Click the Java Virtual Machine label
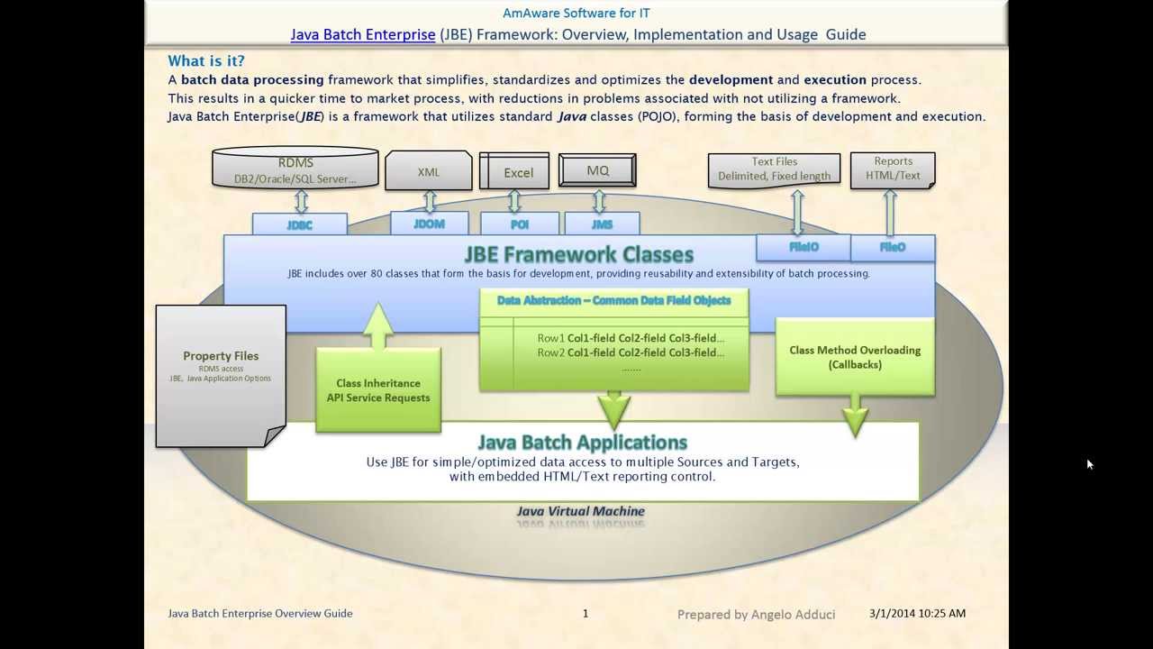This screenshot has height=649, width=1153. [x=581, y=511]
